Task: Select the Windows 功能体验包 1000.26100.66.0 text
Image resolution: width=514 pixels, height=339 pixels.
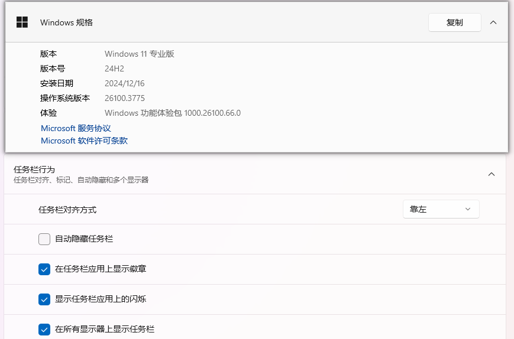Action: pyautogui.click(x=173, y=113)
